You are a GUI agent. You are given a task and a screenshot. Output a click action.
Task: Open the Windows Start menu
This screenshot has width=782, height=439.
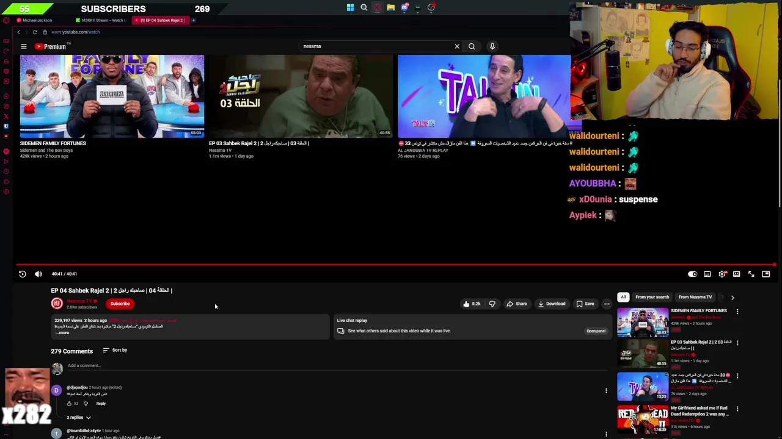pos(350,8)
